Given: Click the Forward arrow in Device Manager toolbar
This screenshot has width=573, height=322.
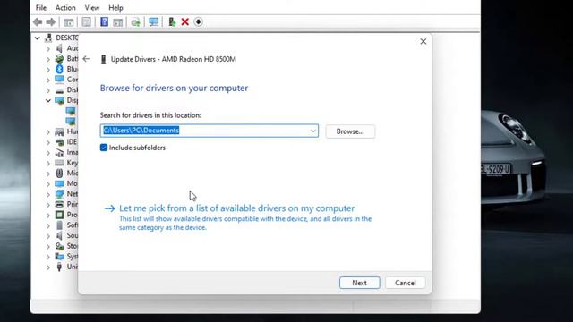Looking at the screenshot, I should click(51, 21).
